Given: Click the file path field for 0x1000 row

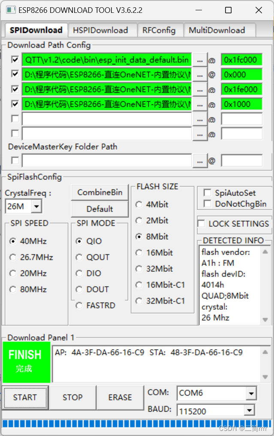Looking at the screenshot, I should click(107, 105).
